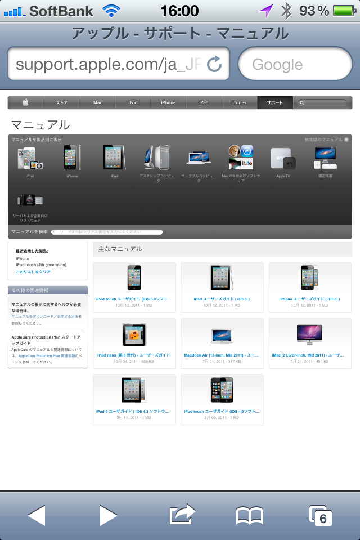Image resolution: width=360 pixels, height=540 pixels.
Task: Open iPad 2 ユーザガイド (iOS 4.3) link
Action: click(133, 411)
